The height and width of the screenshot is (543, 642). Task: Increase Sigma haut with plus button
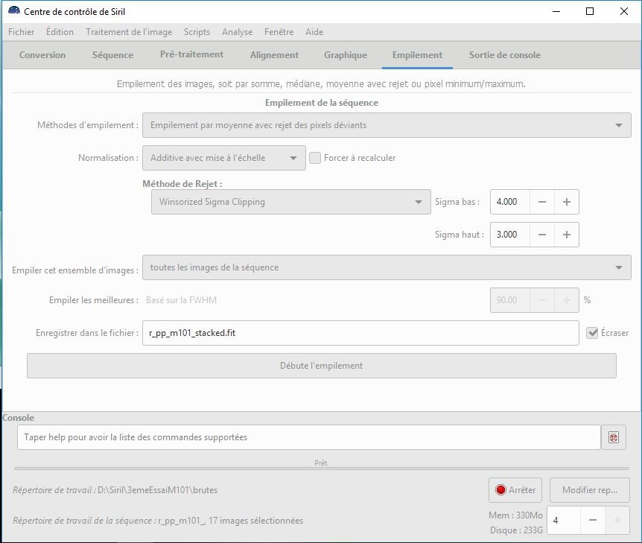[x=567, y=235]
